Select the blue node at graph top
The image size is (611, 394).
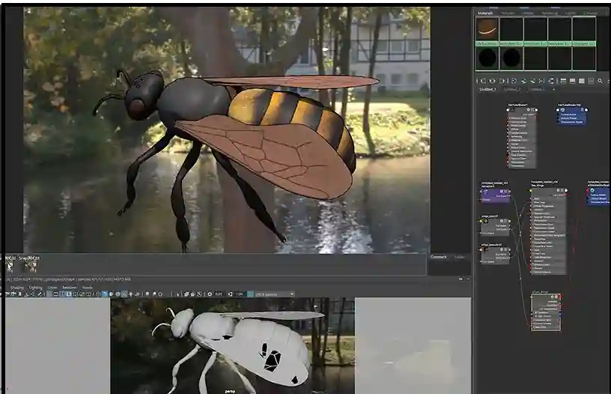click(x=572, y=116)
